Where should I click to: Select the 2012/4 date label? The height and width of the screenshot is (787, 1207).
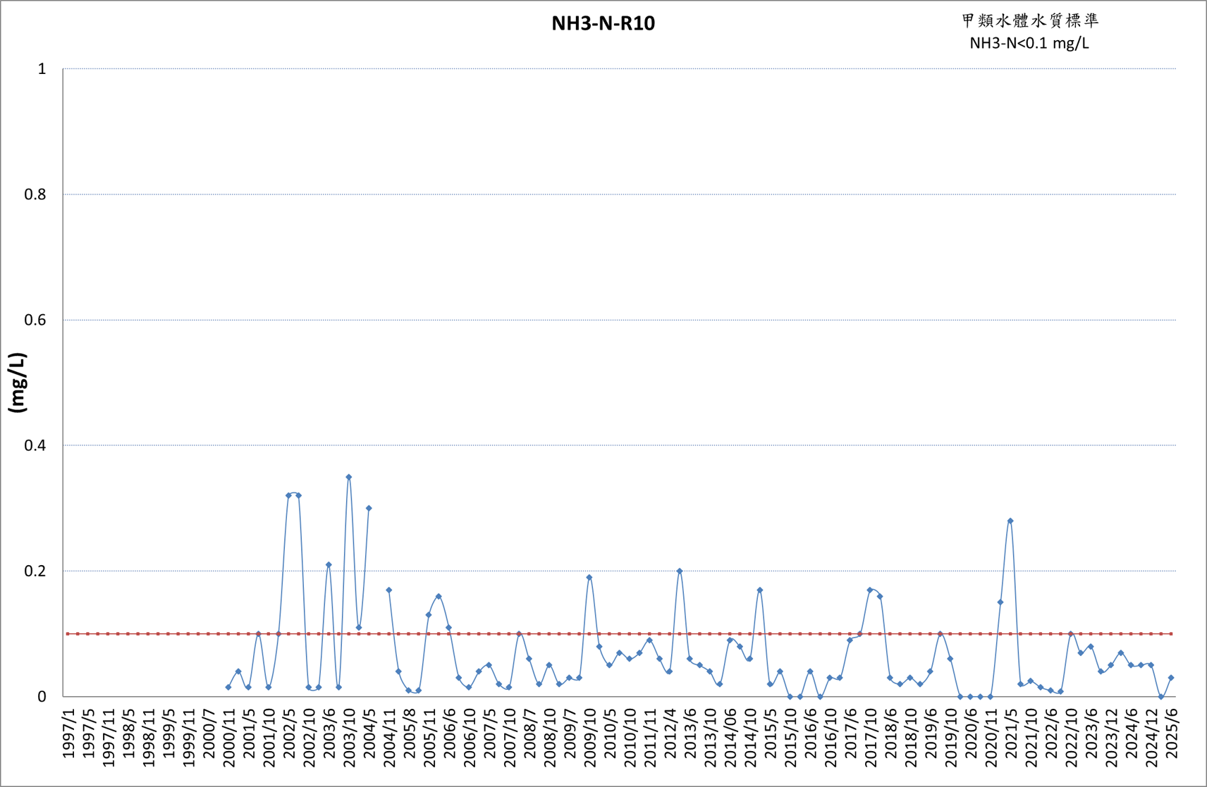click(x=669, y=734)
